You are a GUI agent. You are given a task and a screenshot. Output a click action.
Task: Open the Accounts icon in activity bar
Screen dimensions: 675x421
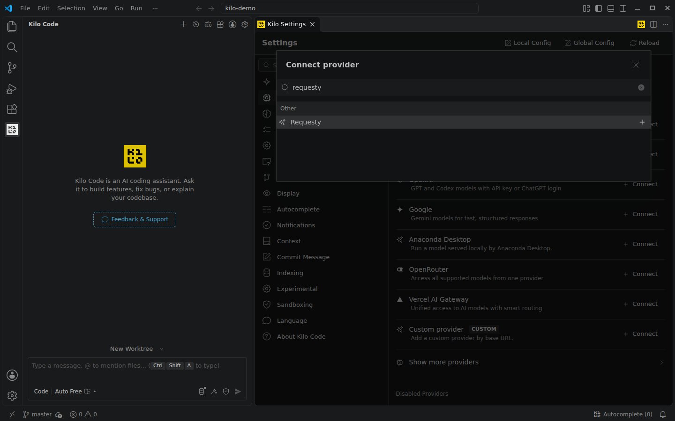[x=12, y=375]
